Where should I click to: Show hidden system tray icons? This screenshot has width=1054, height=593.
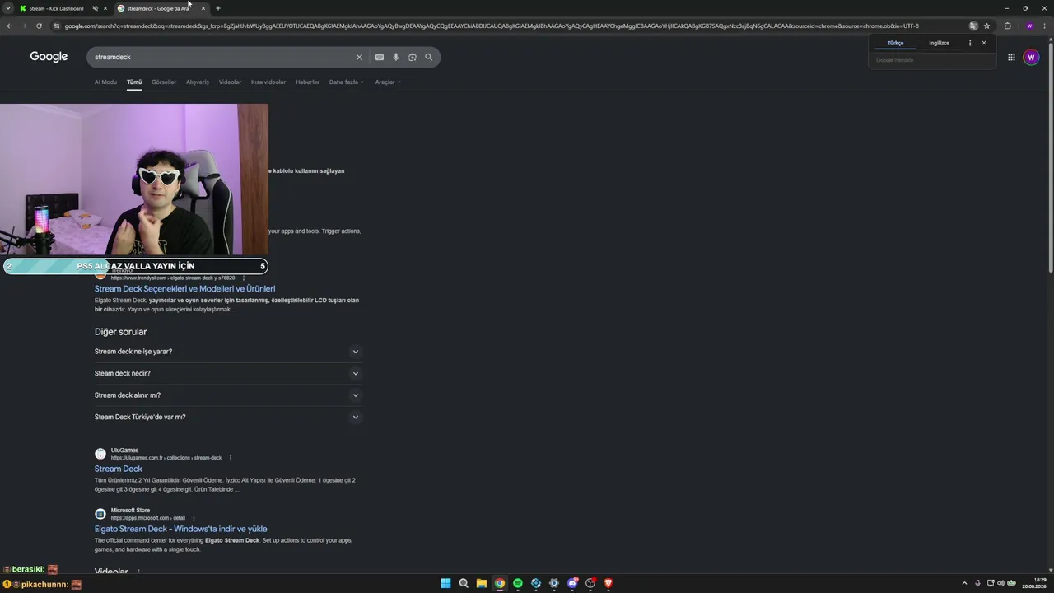pyautogui.click(x=965, y=583)
